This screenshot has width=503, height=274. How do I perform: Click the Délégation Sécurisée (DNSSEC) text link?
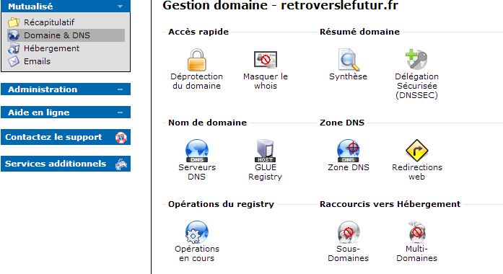(416, 86)
